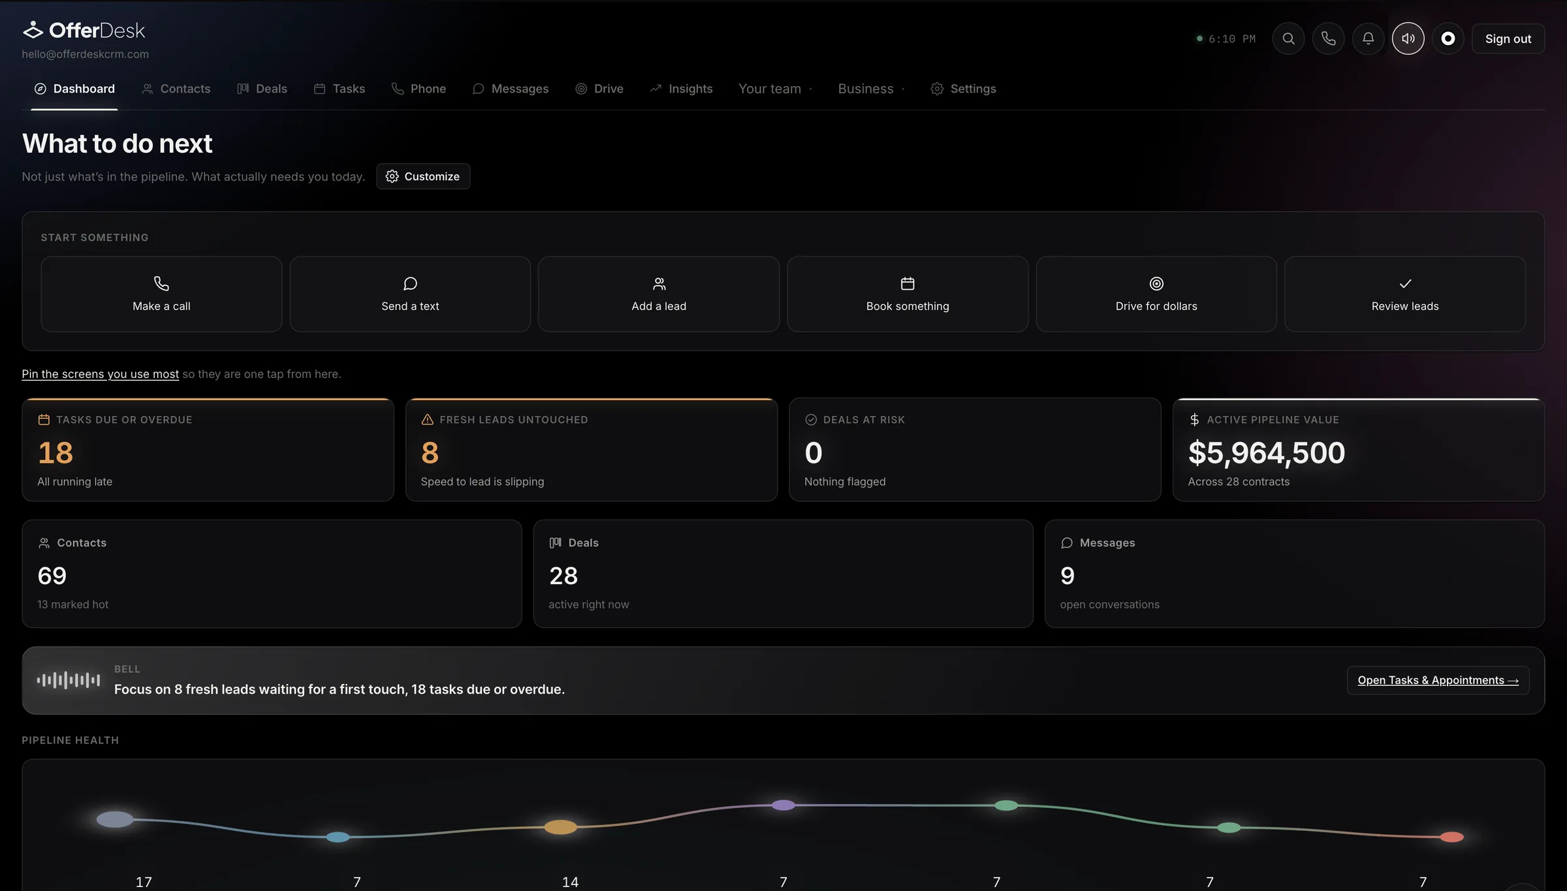This screenshot has width=1567, height=891.
Task: Open the notifications bell icon
Action: [x=1368, y=39]
